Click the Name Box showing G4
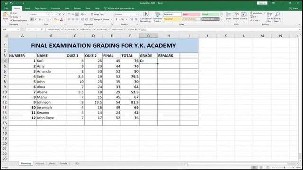 pos(11,29)
